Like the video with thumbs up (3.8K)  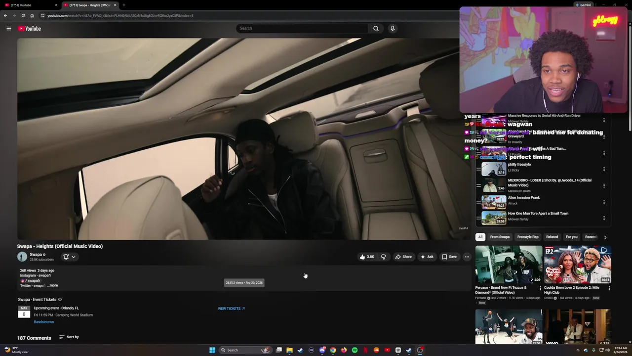click(x=367, y=257)
